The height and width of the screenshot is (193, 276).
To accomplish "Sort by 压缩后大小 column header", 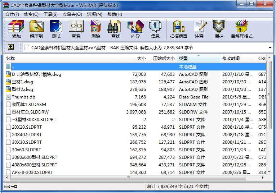I will (x=162, y=59).
